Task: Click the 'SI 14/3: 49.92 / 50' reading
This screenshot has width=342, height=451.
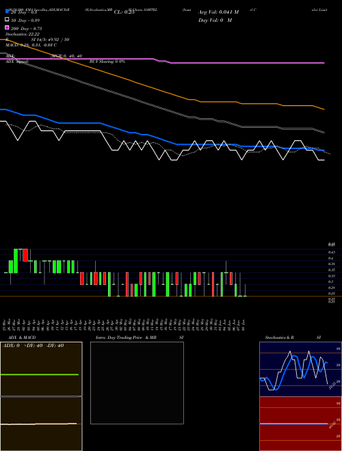Action: [50, 40]
